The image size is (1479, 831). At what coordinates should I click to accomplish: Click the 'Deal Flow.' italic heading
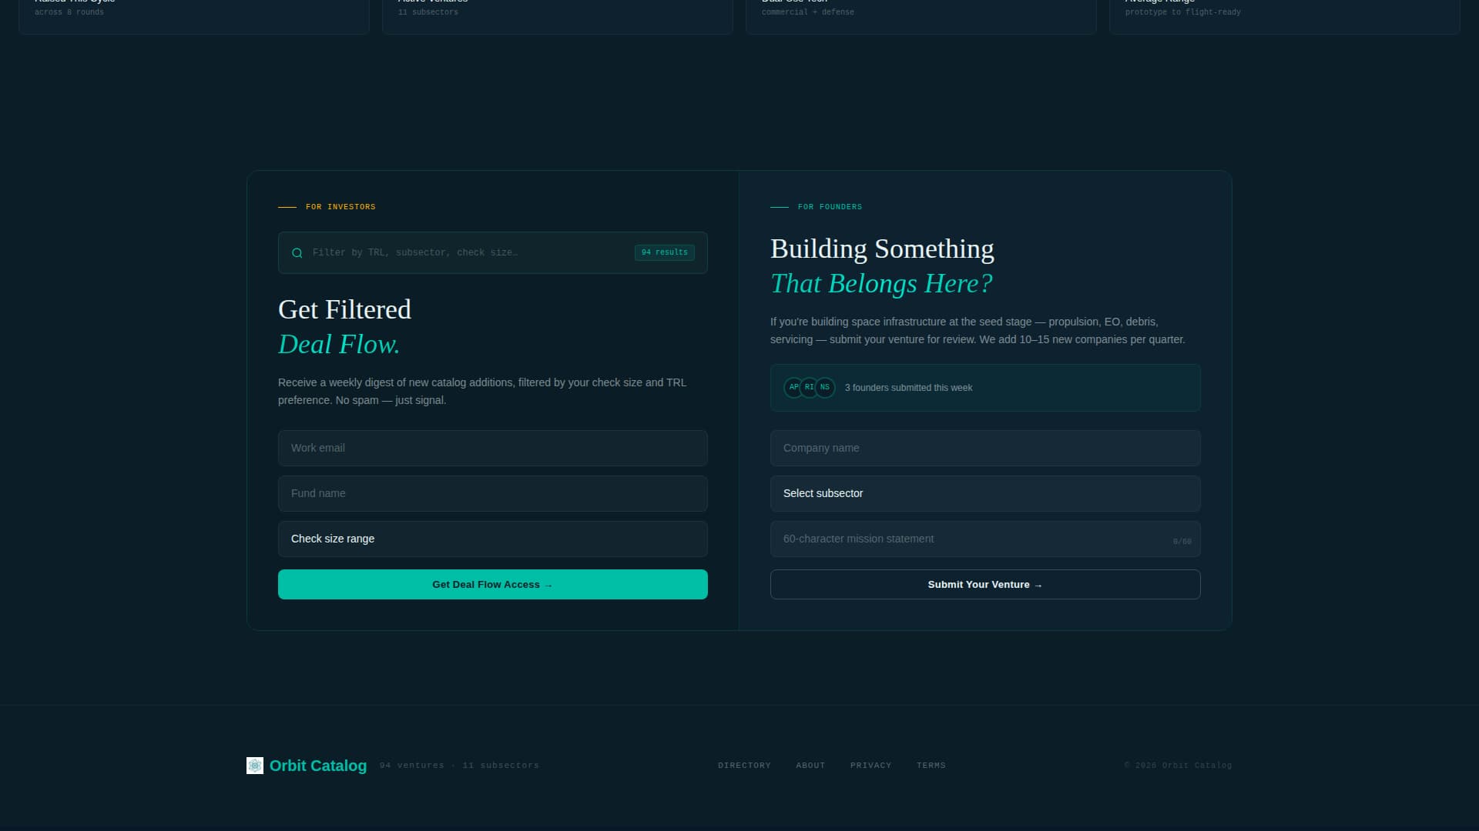339,345
